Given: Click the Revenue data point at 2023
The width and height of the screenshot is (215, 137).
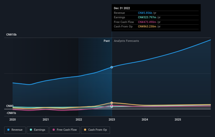Looking at the screenshot, I should [112, 67].
